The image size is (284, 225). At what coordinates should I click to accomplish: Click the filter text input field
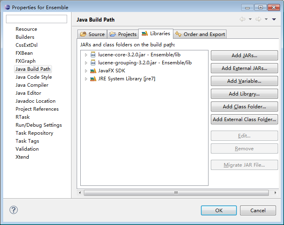36,19
